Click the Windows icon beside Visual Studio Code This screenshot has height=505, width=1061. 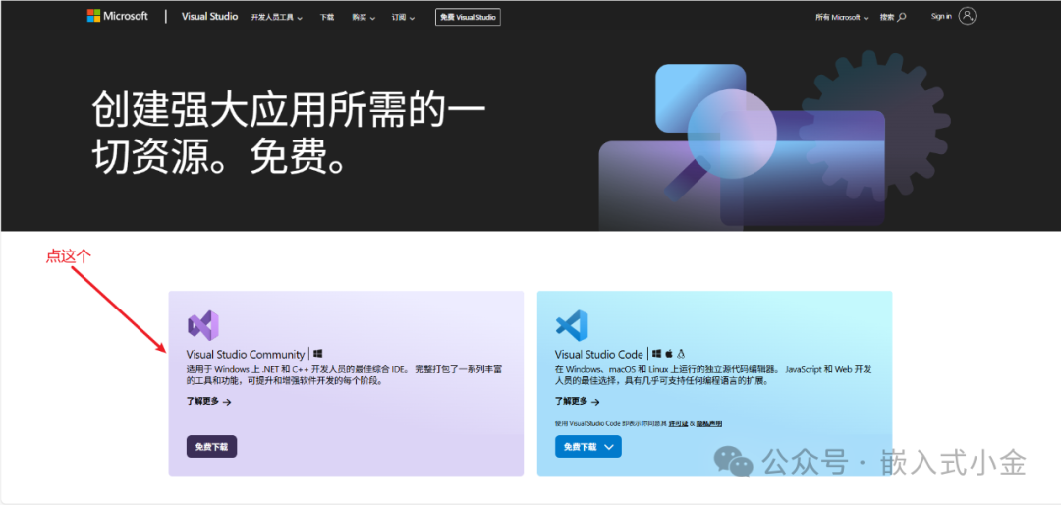click(656, 354)
